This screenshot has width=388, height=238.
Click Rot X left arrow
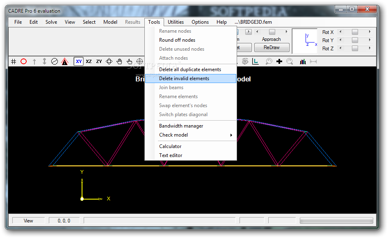coord(341,32)
